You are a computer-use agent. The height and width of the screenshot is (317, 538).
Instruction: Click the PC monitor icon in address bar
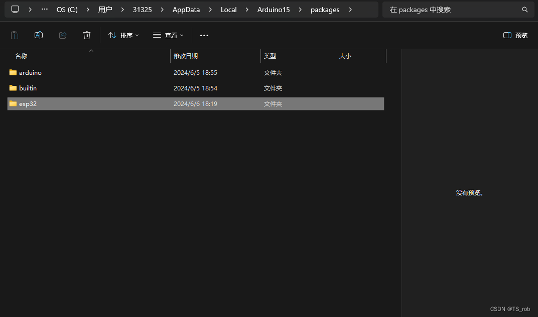[15, 10]
